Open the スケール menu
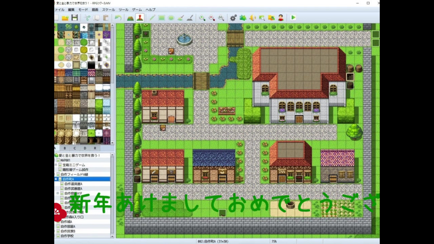The height and width of the screenshot is (244, 434). click(108, 9)
